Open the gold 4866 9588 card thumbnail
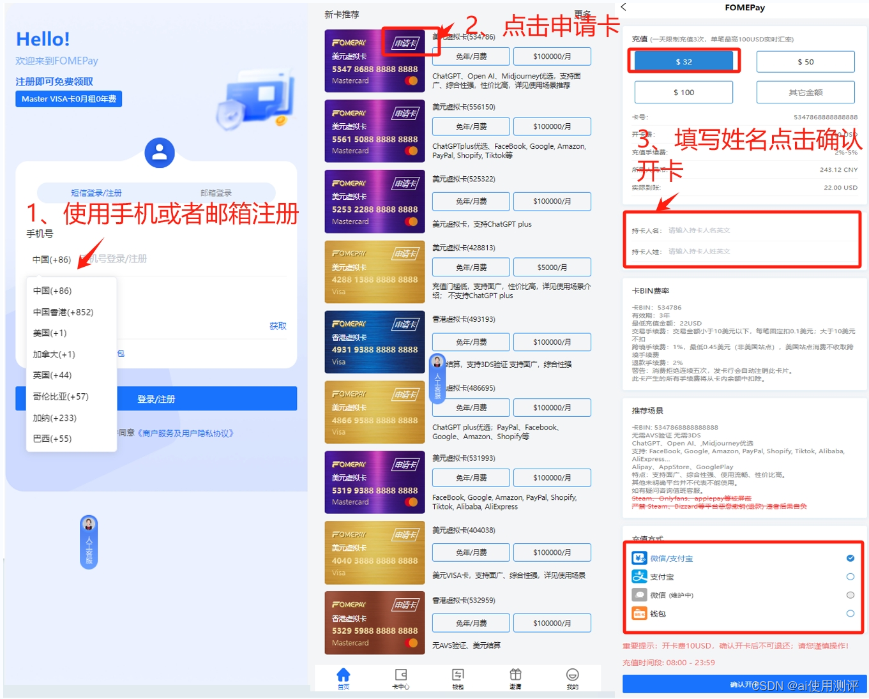Screen dimensions: 869x699 [375, 412]
